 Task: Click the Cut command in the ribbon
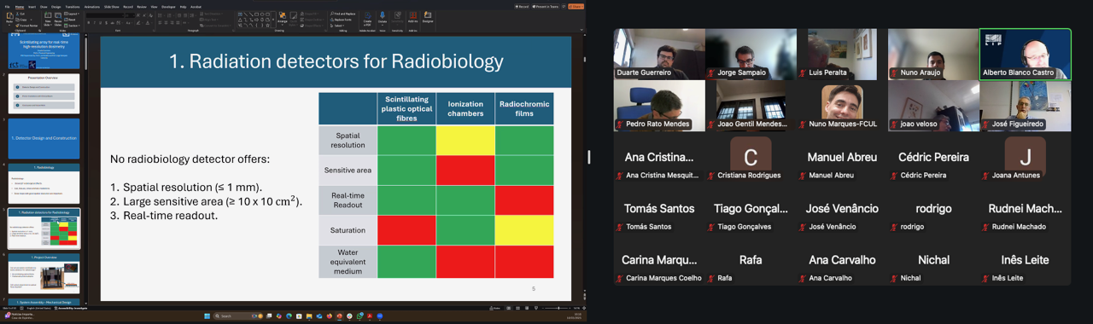(21, 14)
